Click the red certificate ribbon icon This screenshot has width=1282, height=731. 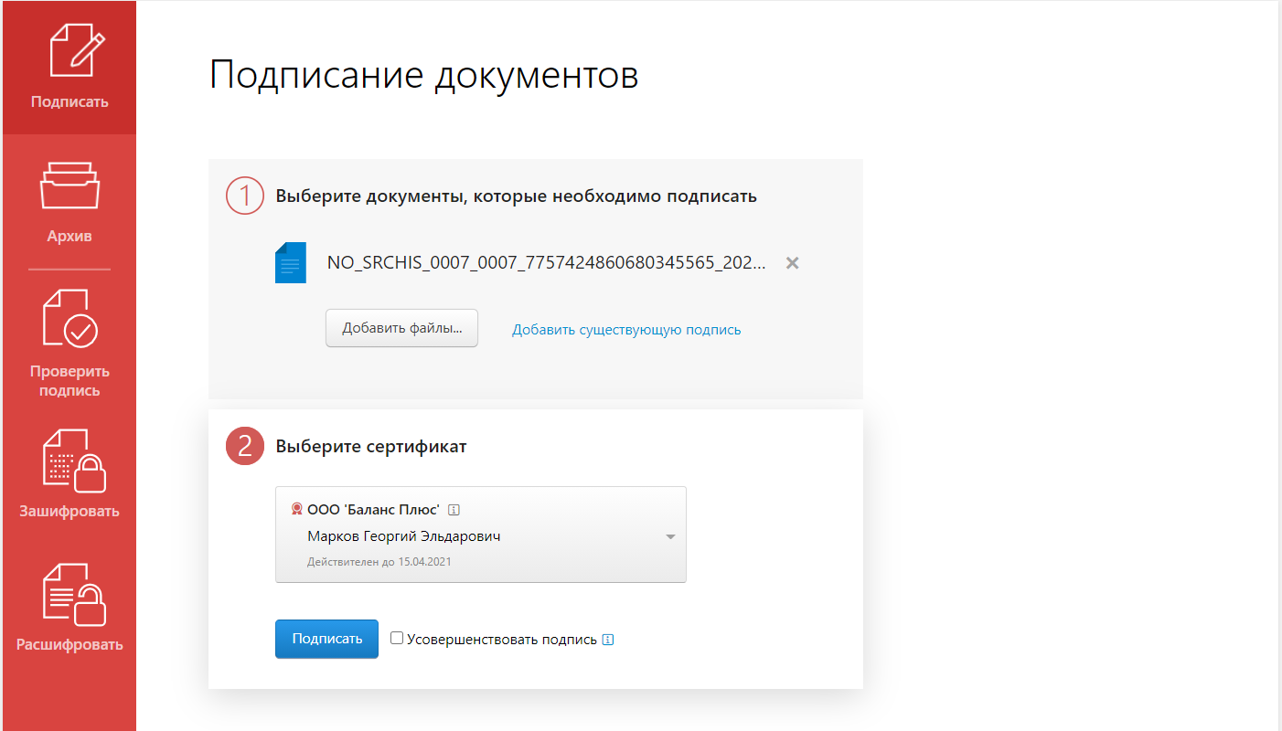(x=296, y=509)
